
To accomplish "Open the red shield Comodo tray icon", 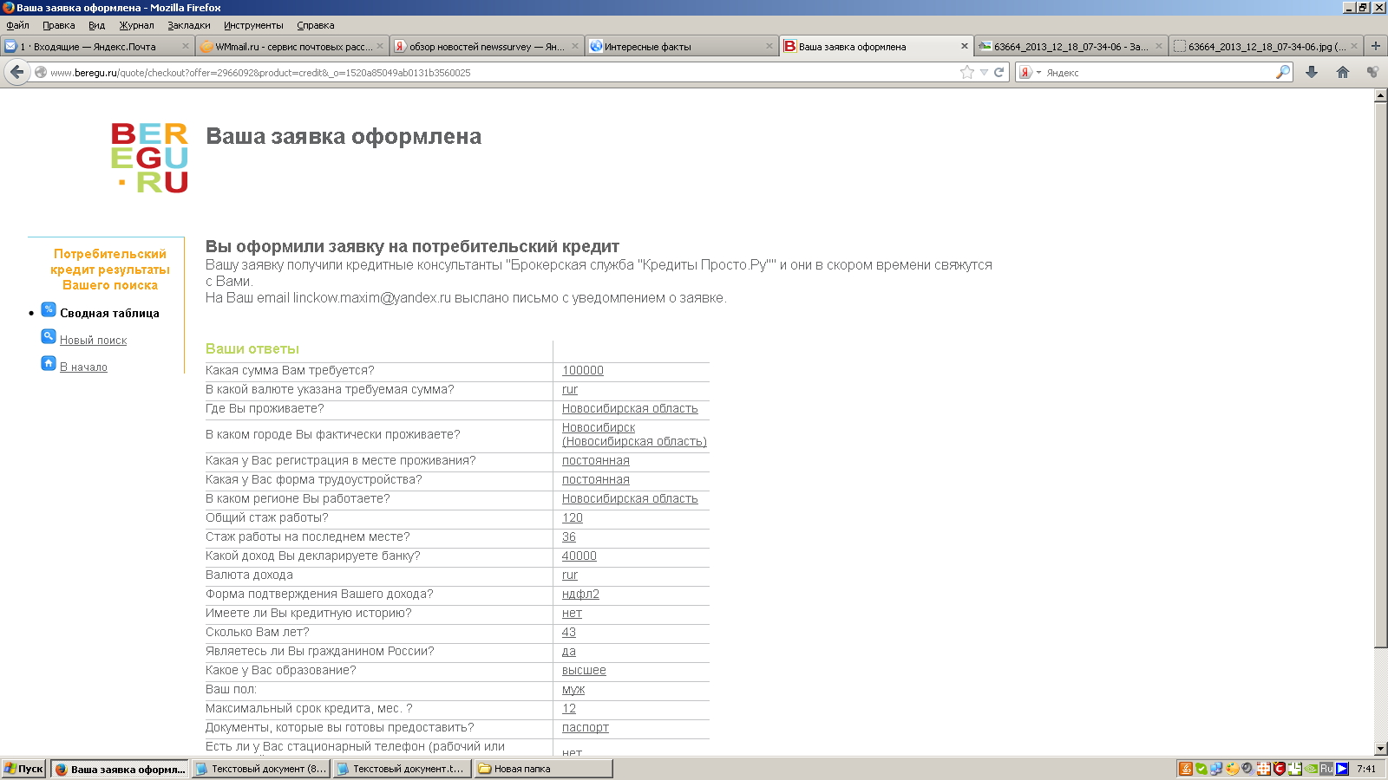I will tap(1279, 769).
